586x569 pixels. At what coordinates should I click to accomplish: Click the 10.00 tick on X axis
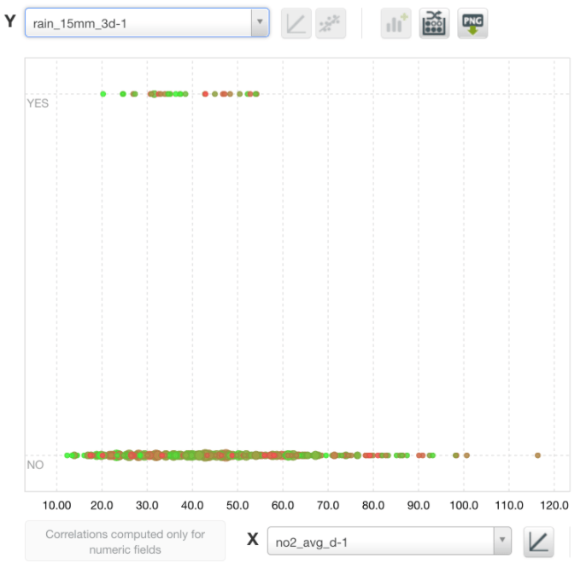pos(57,505)
